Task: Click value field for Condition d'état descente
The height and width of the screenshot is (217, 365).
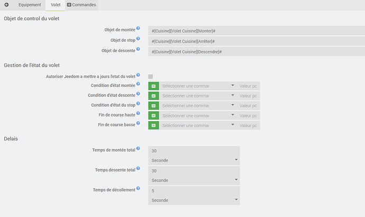Action: [249, 96]
